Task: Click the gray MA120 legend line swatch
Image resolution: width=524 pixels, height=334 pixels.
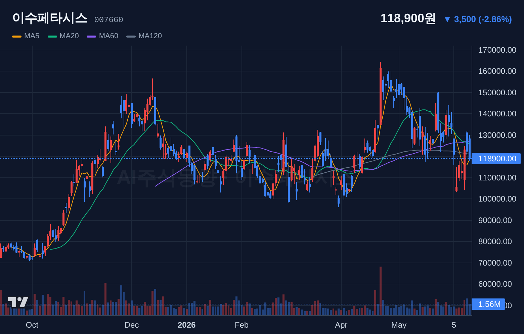Action: [x=131, y=36]
